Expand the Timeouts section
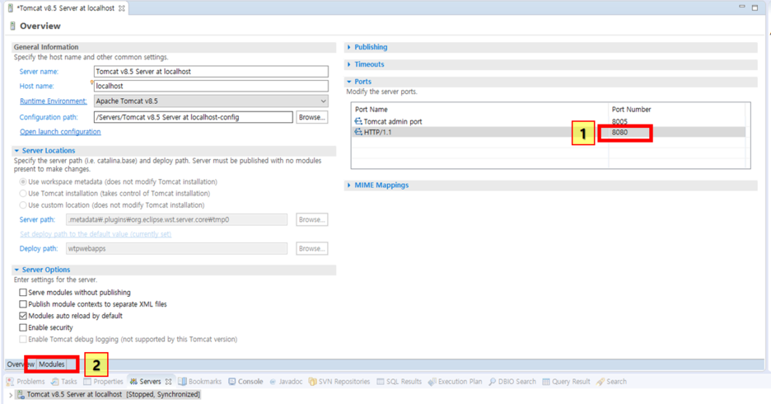 point(349,64)
